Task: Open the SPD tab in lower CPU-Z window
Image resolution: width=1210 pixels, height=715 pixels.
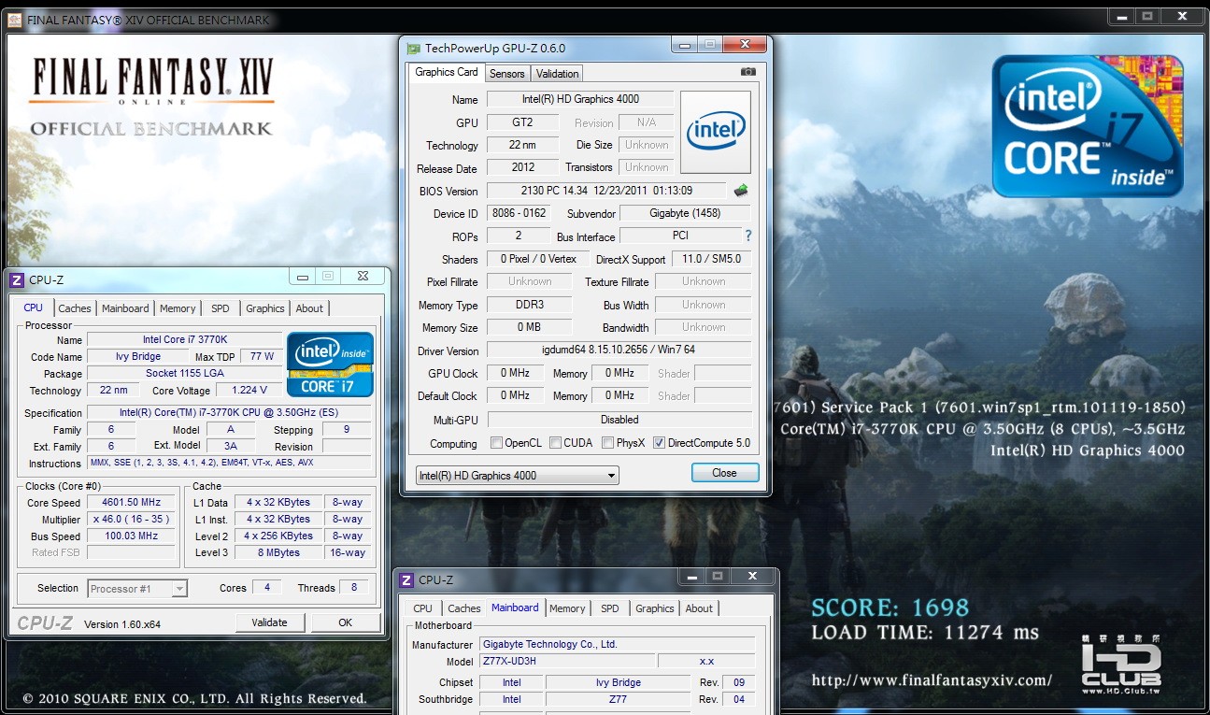Action: pyautogui.click(x=609, y=608)
